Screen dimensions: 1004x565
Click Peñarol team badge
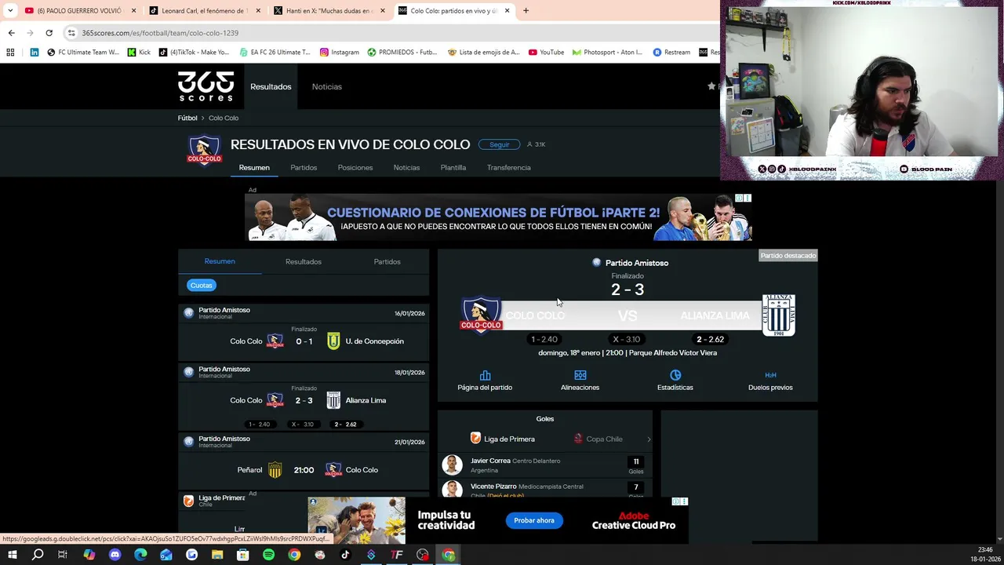[275, 470]
